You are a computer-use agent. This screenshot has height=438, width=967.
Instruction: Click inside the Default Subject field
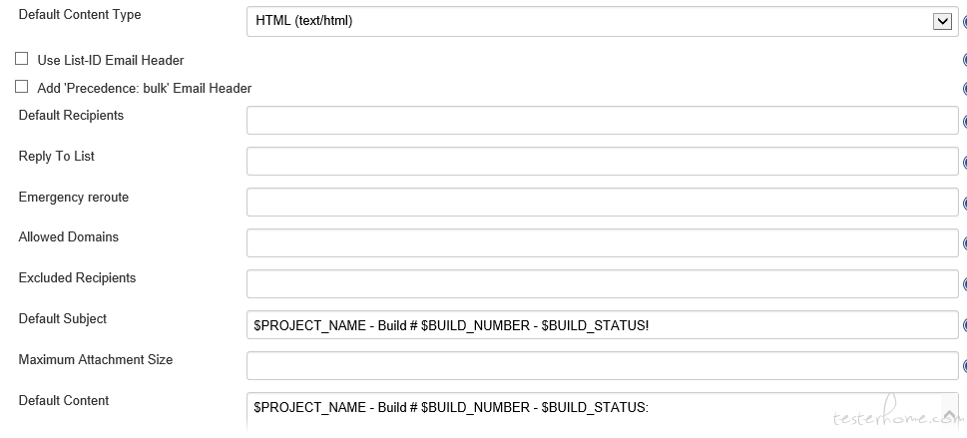tap(602, 325)
